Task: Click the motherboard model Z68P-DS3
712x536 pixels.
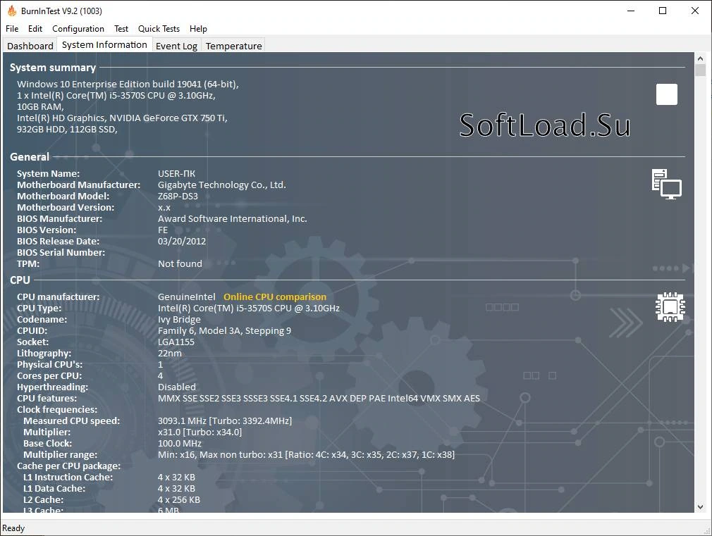Action: (178, 196)
